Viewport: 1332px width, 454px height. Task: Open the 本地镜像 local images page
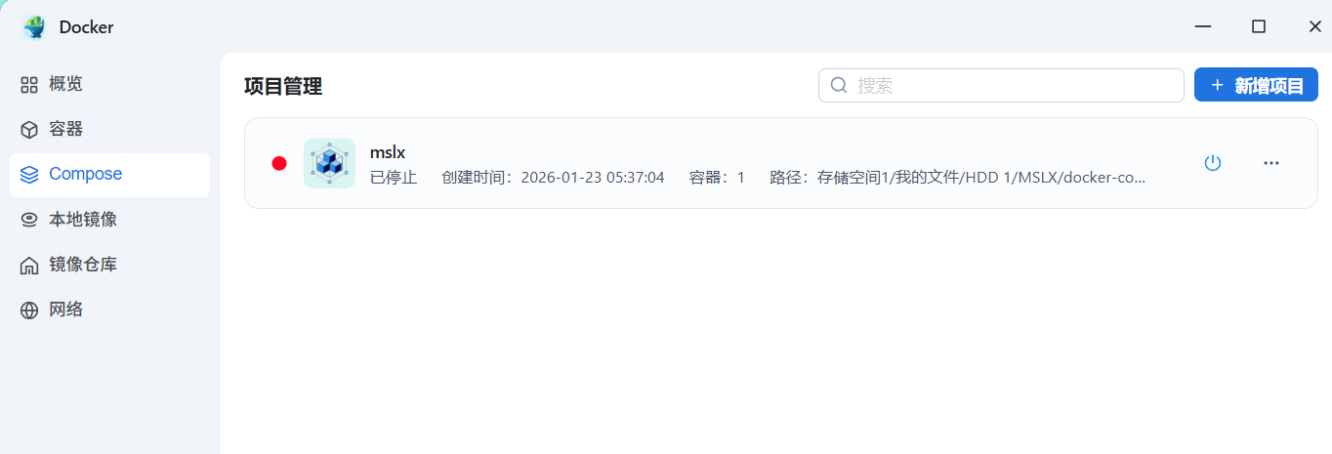pos(109,220)
